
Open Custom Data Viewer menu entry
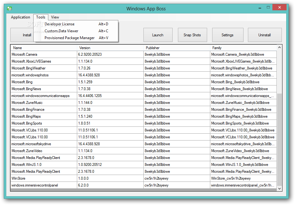pyautogui.click(x=76, y=31)
